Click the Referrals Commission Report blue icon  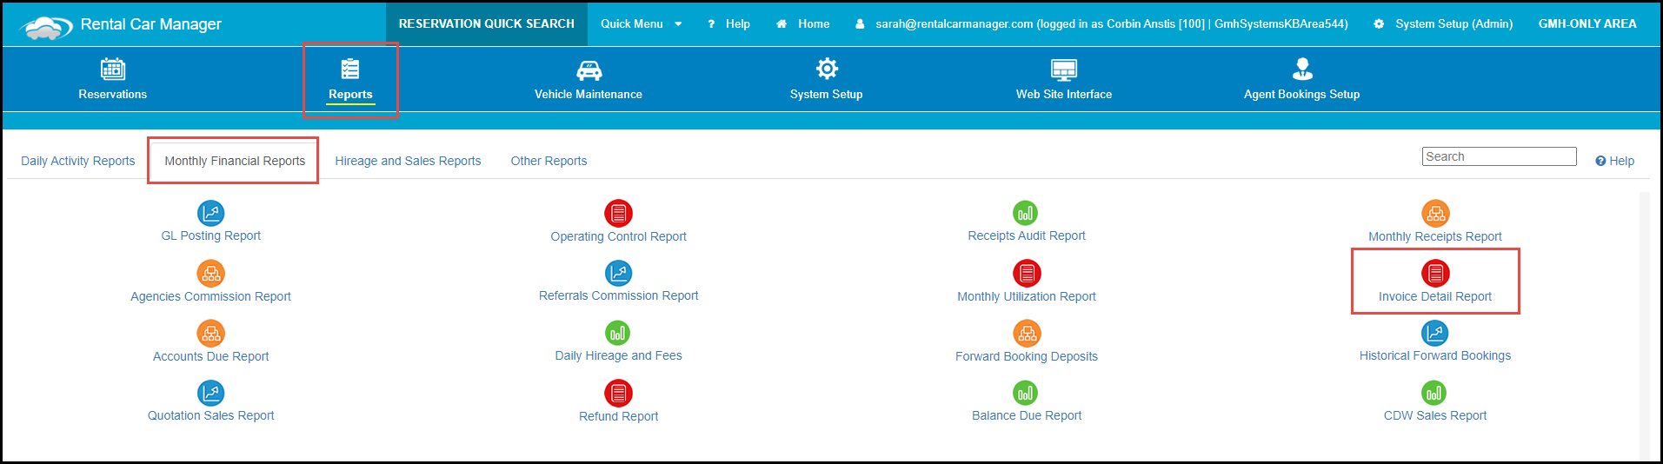618,274
